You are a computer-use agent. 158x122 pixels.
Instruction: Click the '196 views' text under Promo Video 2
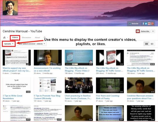pos(69,73)
